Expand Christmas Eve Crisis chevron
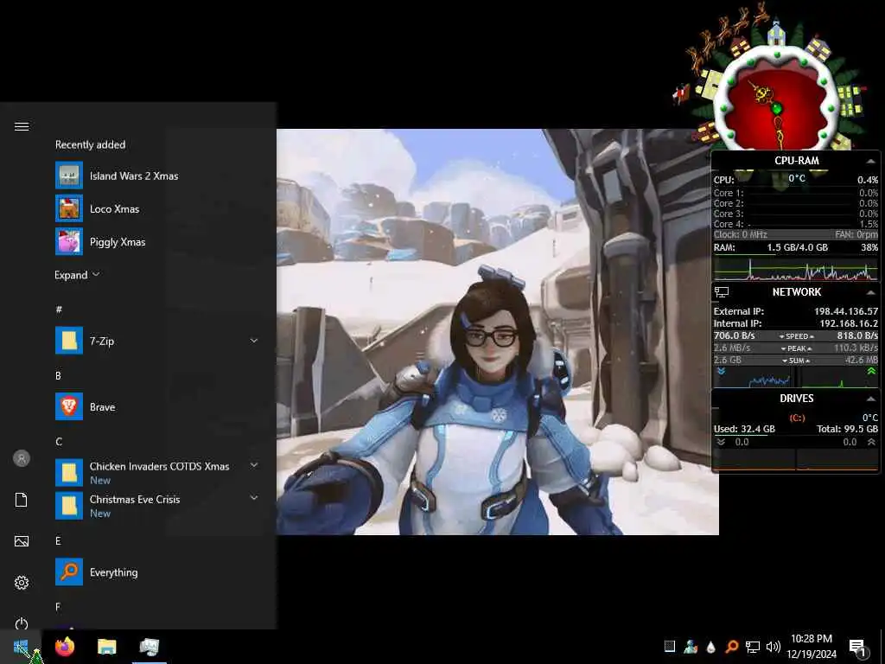Image resolution: width=885 pixels, height=664 pixels. 254,498
